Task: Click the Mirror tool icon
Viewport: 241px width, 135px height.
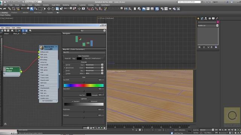Action: 126,9
